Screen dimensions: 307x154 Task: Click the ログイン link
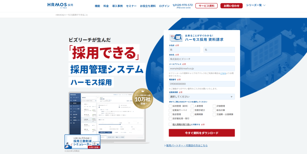pos(164,6)
